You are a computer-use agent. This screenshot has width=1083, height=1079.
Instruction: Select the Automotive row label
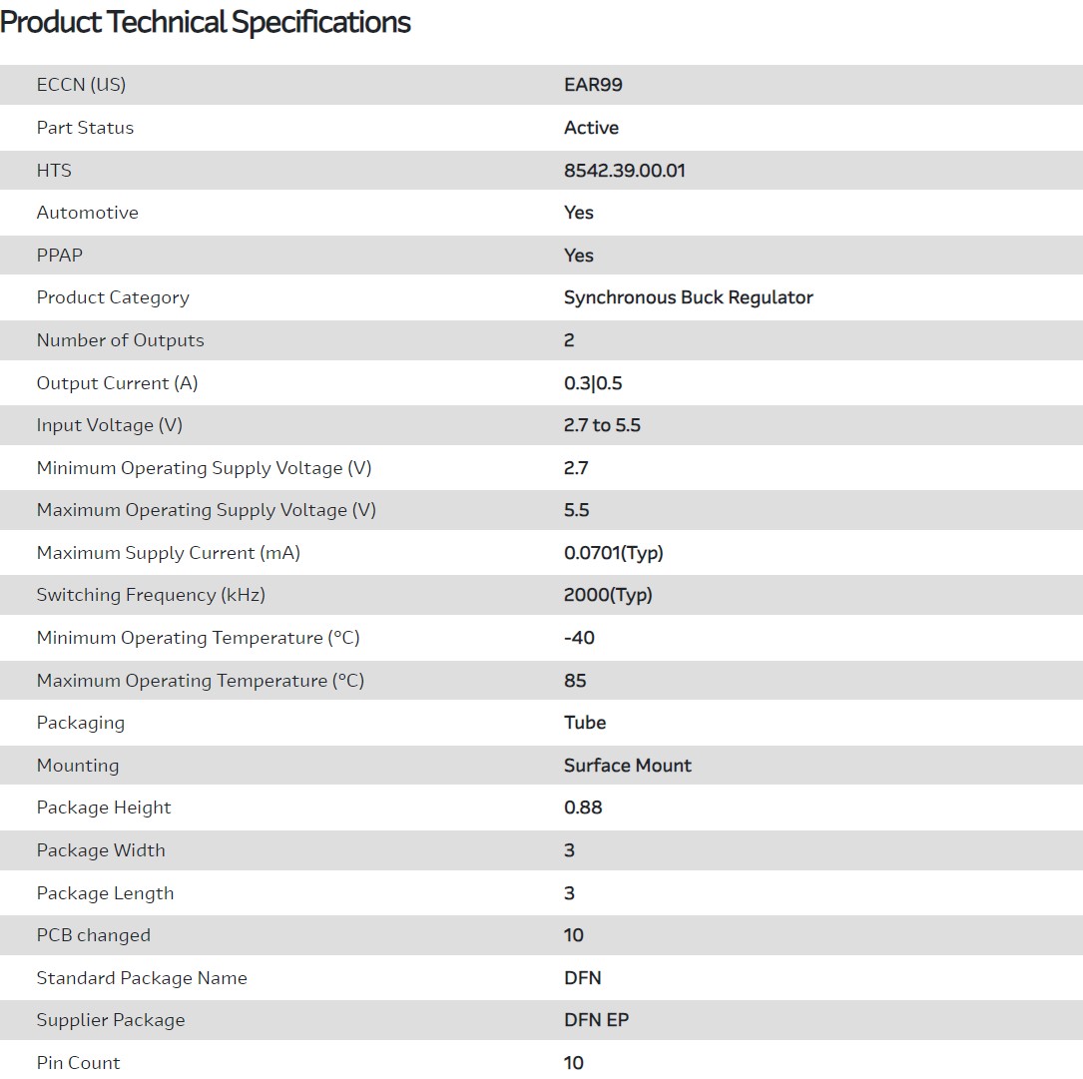[88, 213]
